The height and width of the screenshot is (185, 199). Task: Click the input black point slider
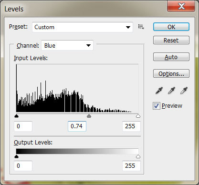coord(16,116)
